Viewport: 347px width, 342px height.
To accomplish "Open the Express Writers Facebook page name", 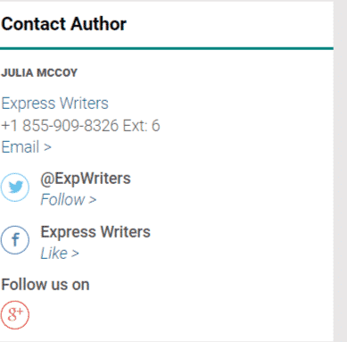I will (x=95, y=232).
